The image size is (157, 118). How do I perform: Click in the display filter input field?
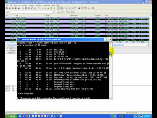tap(32, 12)
